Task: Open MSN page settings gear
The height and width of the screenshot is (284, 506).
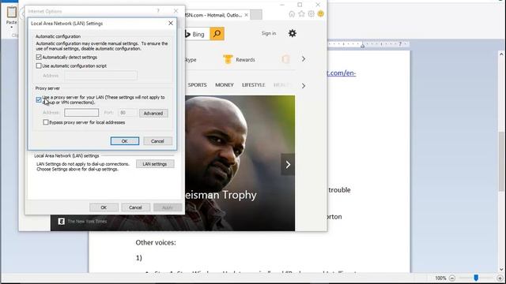Action: point(292,33)
